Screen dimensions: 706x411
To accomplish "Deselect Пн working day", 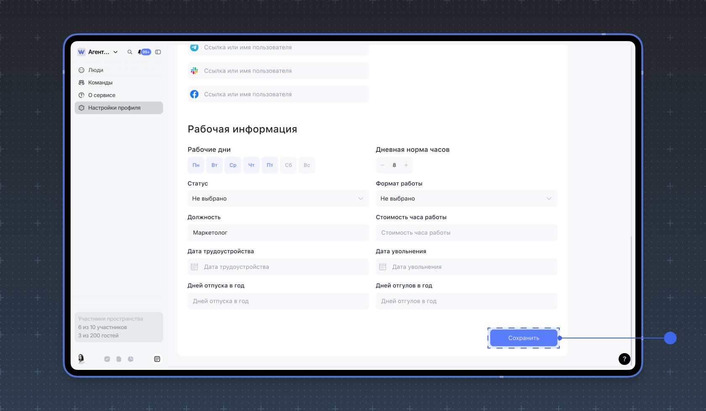I will click(x=196, y=165).
